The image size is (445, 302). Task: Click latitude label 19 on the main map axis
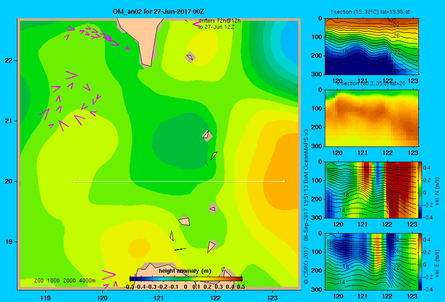point(8,242)
